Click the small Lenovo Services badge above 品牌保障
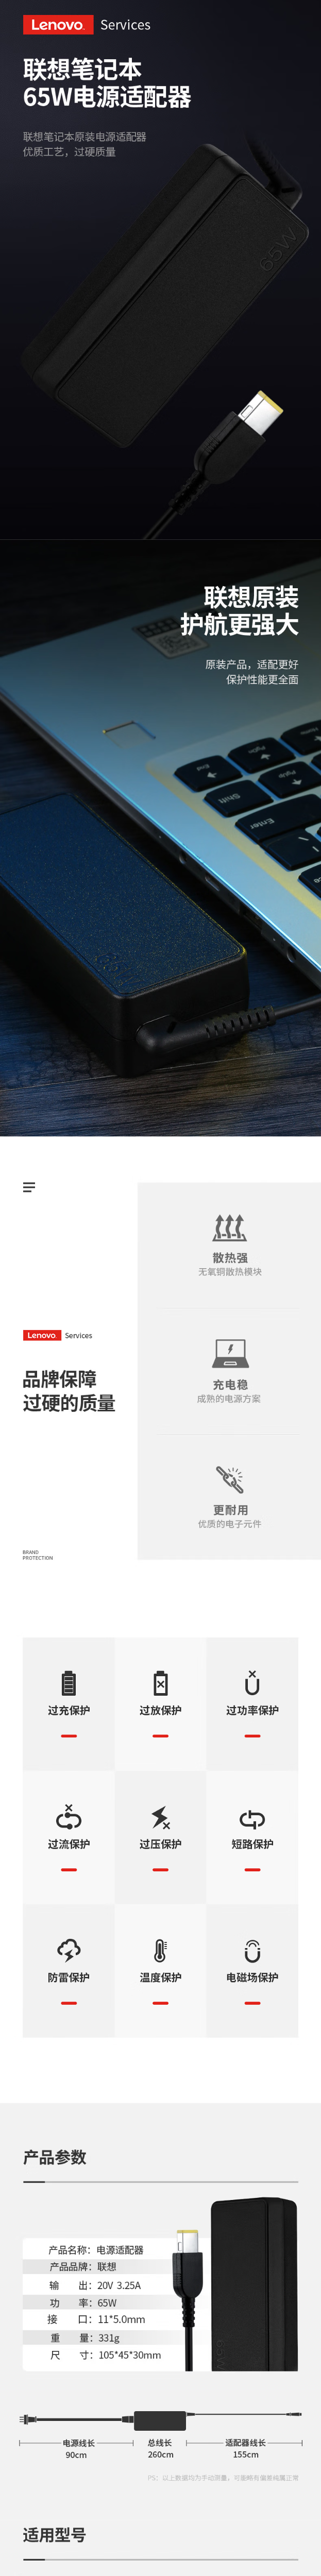 click(58, 1335)
